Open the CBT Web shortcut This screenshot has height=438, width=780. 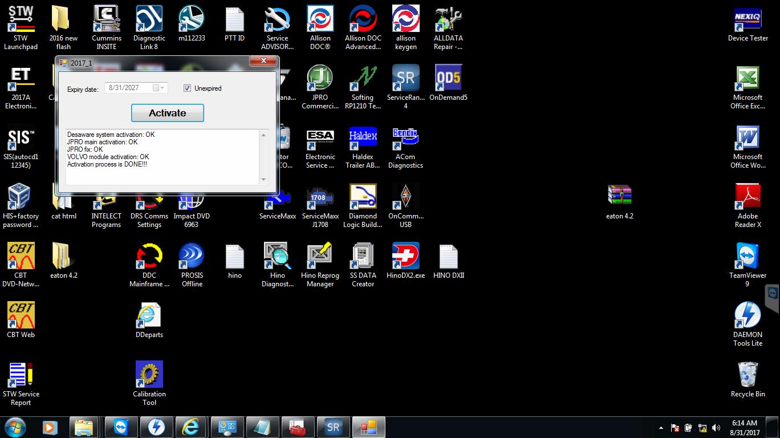pos(21,321)
